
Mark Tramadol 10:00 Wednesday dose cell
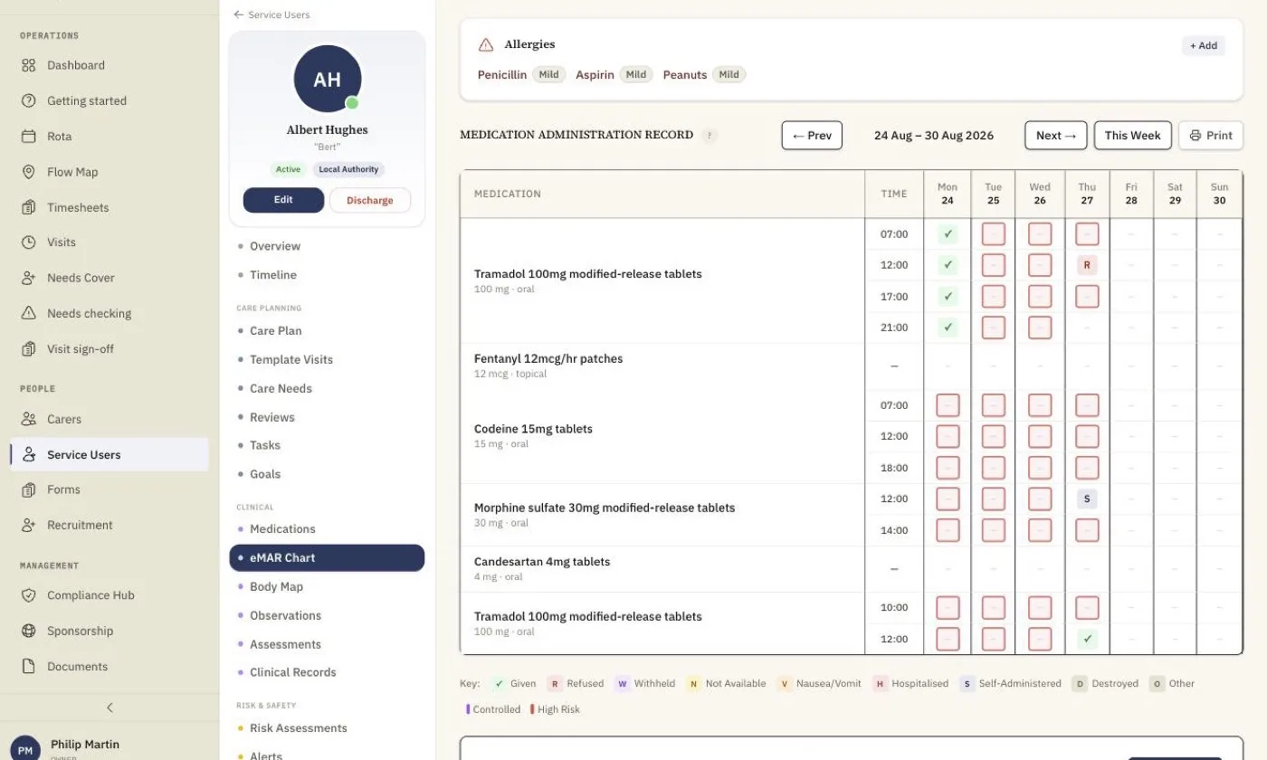1040,608
